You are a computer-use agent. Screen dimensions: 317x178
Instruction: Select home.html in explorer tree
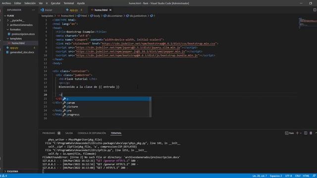pos(18,43)
